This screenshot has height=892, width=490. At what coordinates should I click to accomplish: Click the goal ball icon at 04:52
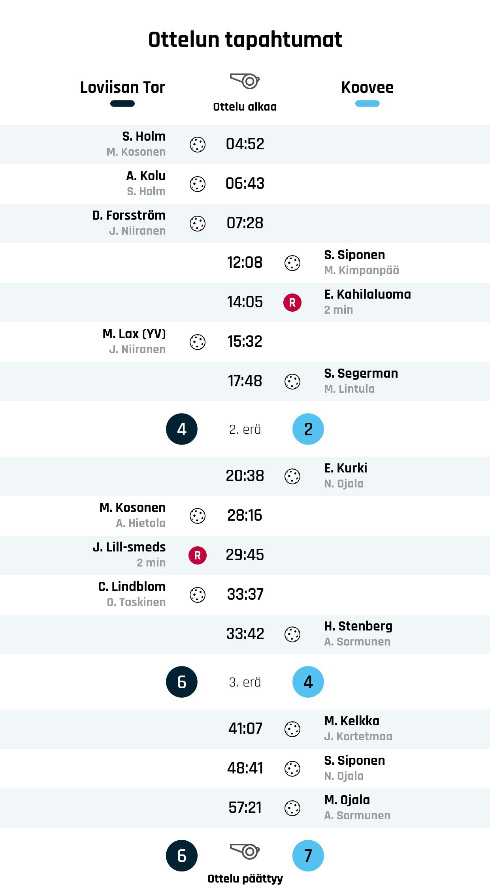coord(198,145)
